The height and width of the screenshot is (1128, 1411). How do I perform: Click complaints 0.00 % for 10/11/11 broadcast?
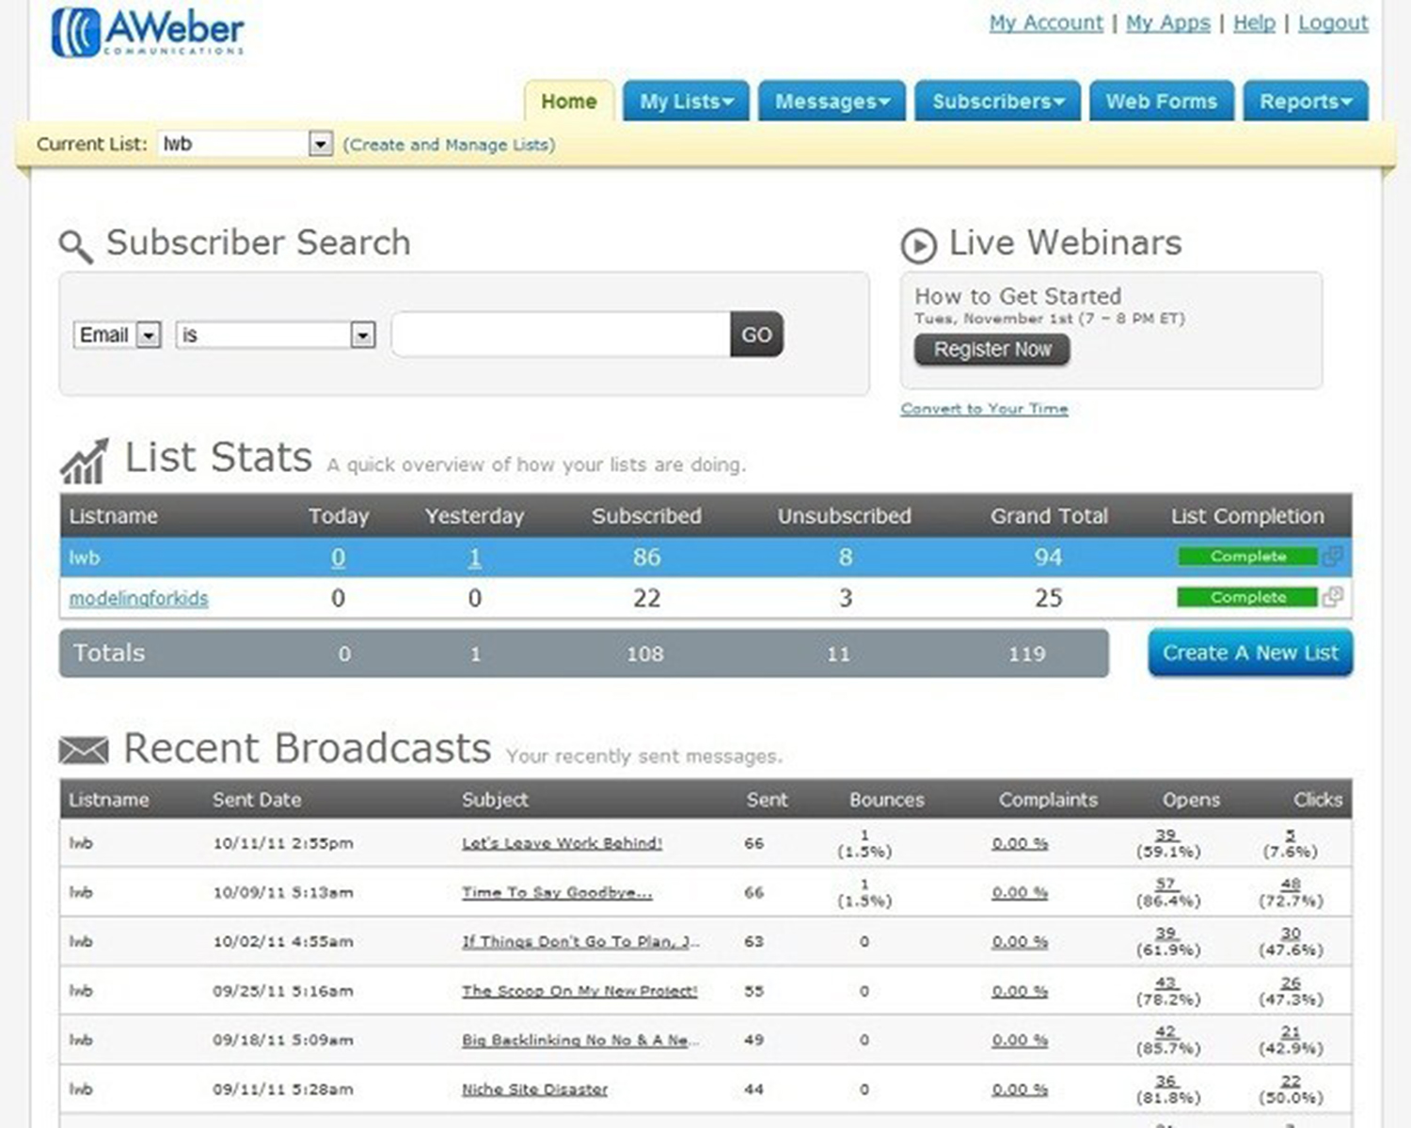pos(1020,843)
